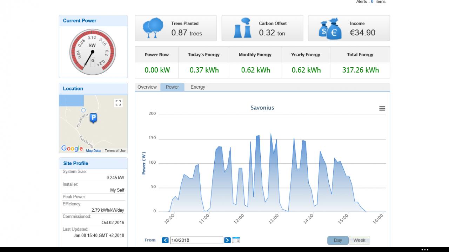Screen dimensions: 449x252
Task: Switch to the Overview tab
Action: (x=147, y=87)
